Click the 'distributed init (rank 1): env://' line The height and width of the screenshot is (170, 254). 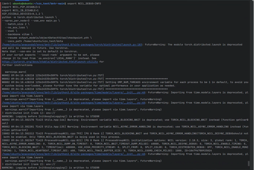[29, 113]
